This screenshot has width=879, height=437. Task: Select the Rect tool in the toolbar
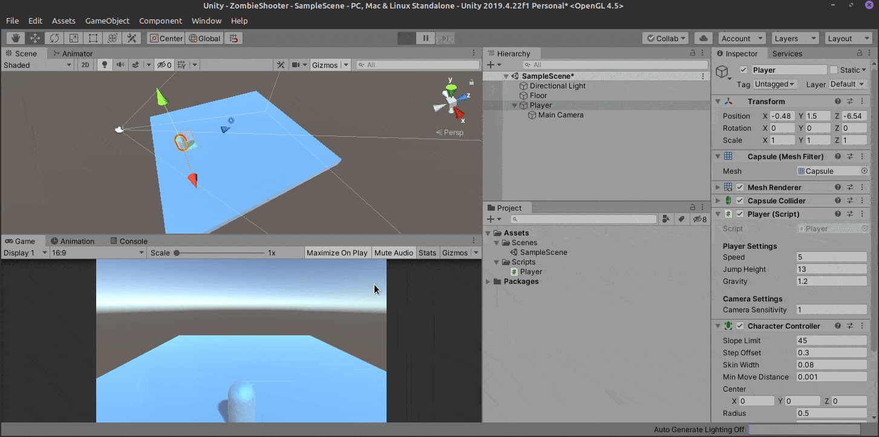tap(93, 38)
